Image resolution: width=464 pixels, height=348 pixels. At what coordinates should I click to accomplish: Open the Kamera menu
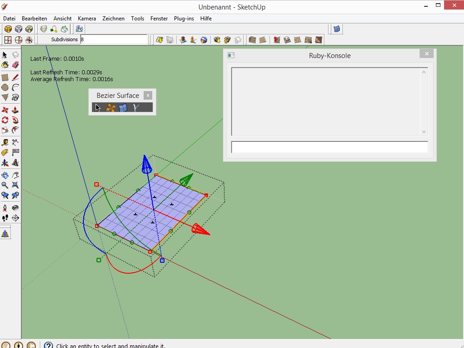pyautogui.click(x=87, y=19)
